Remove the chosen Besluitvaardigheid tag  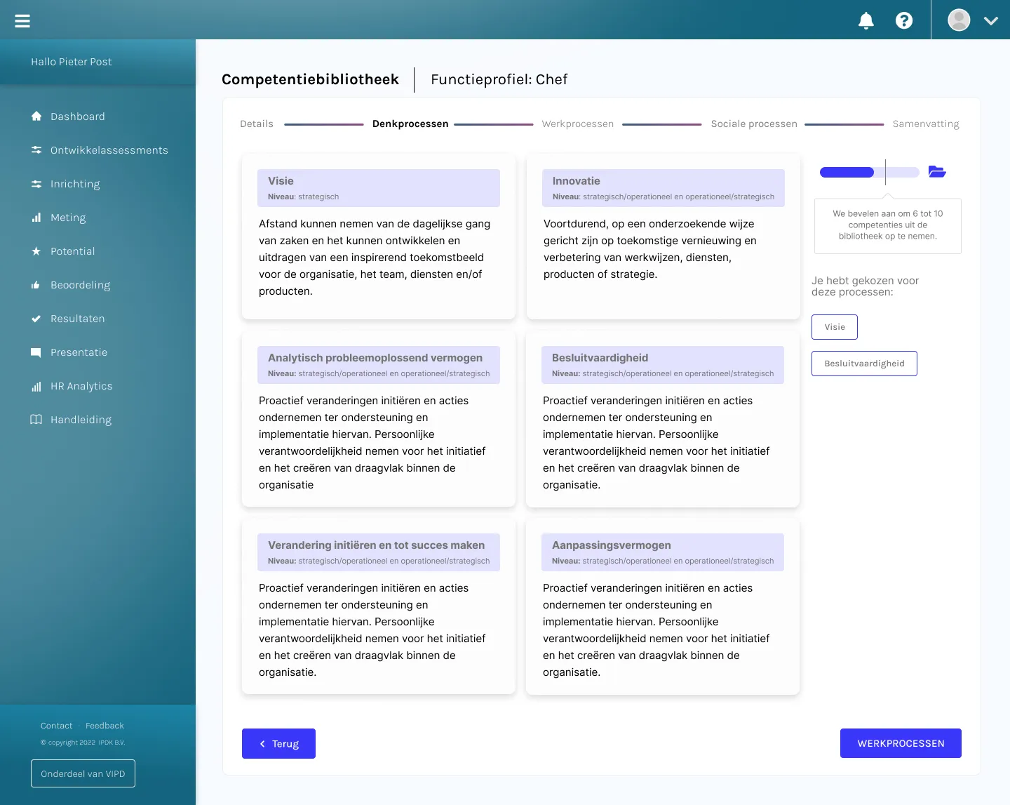(864, 364)
